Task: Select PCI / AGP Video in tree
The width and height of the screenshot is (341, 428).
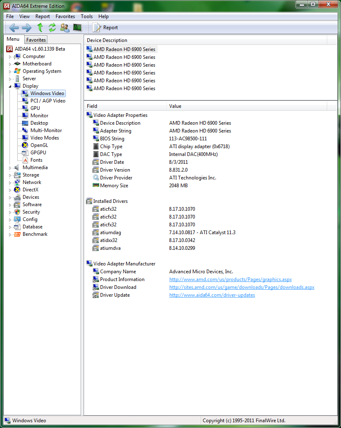Action: 48,101
